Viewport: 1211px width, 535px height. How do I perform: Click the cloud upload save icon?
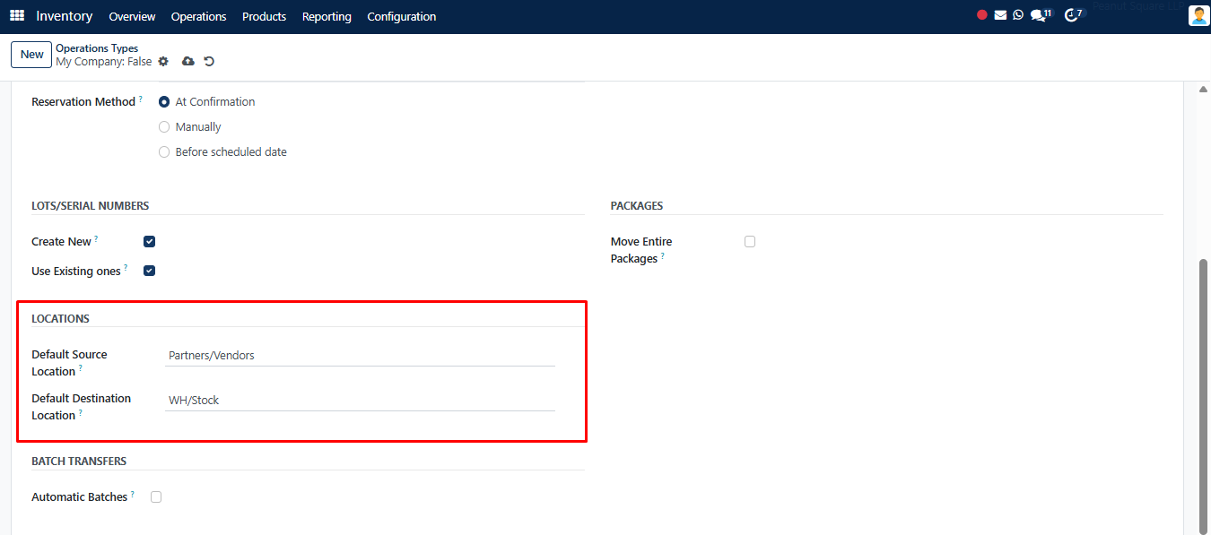tap(187, 62)
